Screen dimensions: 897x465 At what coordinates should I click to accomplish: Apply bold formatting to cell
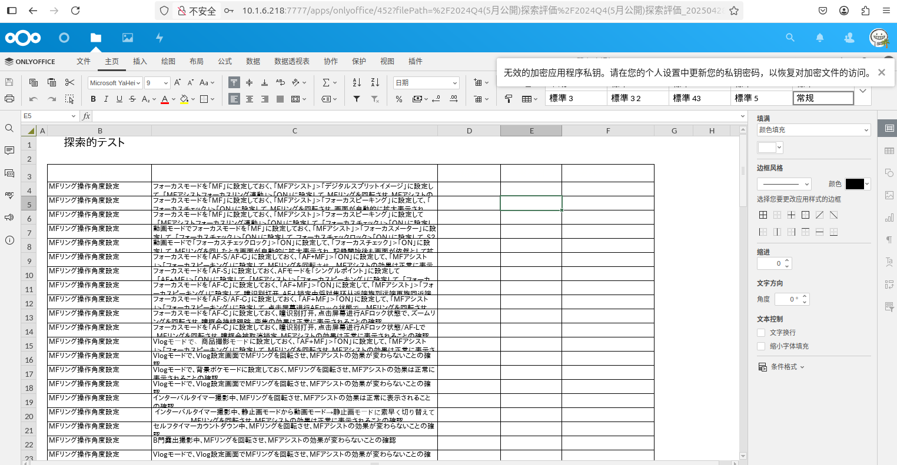93,99
